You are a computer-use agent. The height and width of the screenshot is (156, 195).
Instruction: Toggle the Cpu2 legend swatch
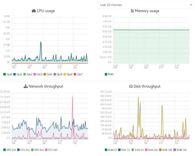[x=25, y=74]
